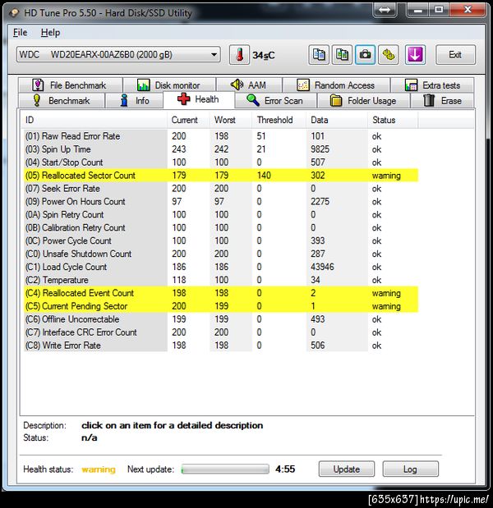Click the Next update progress bar
Screen dimensions: 493x508
coord(225,469)
